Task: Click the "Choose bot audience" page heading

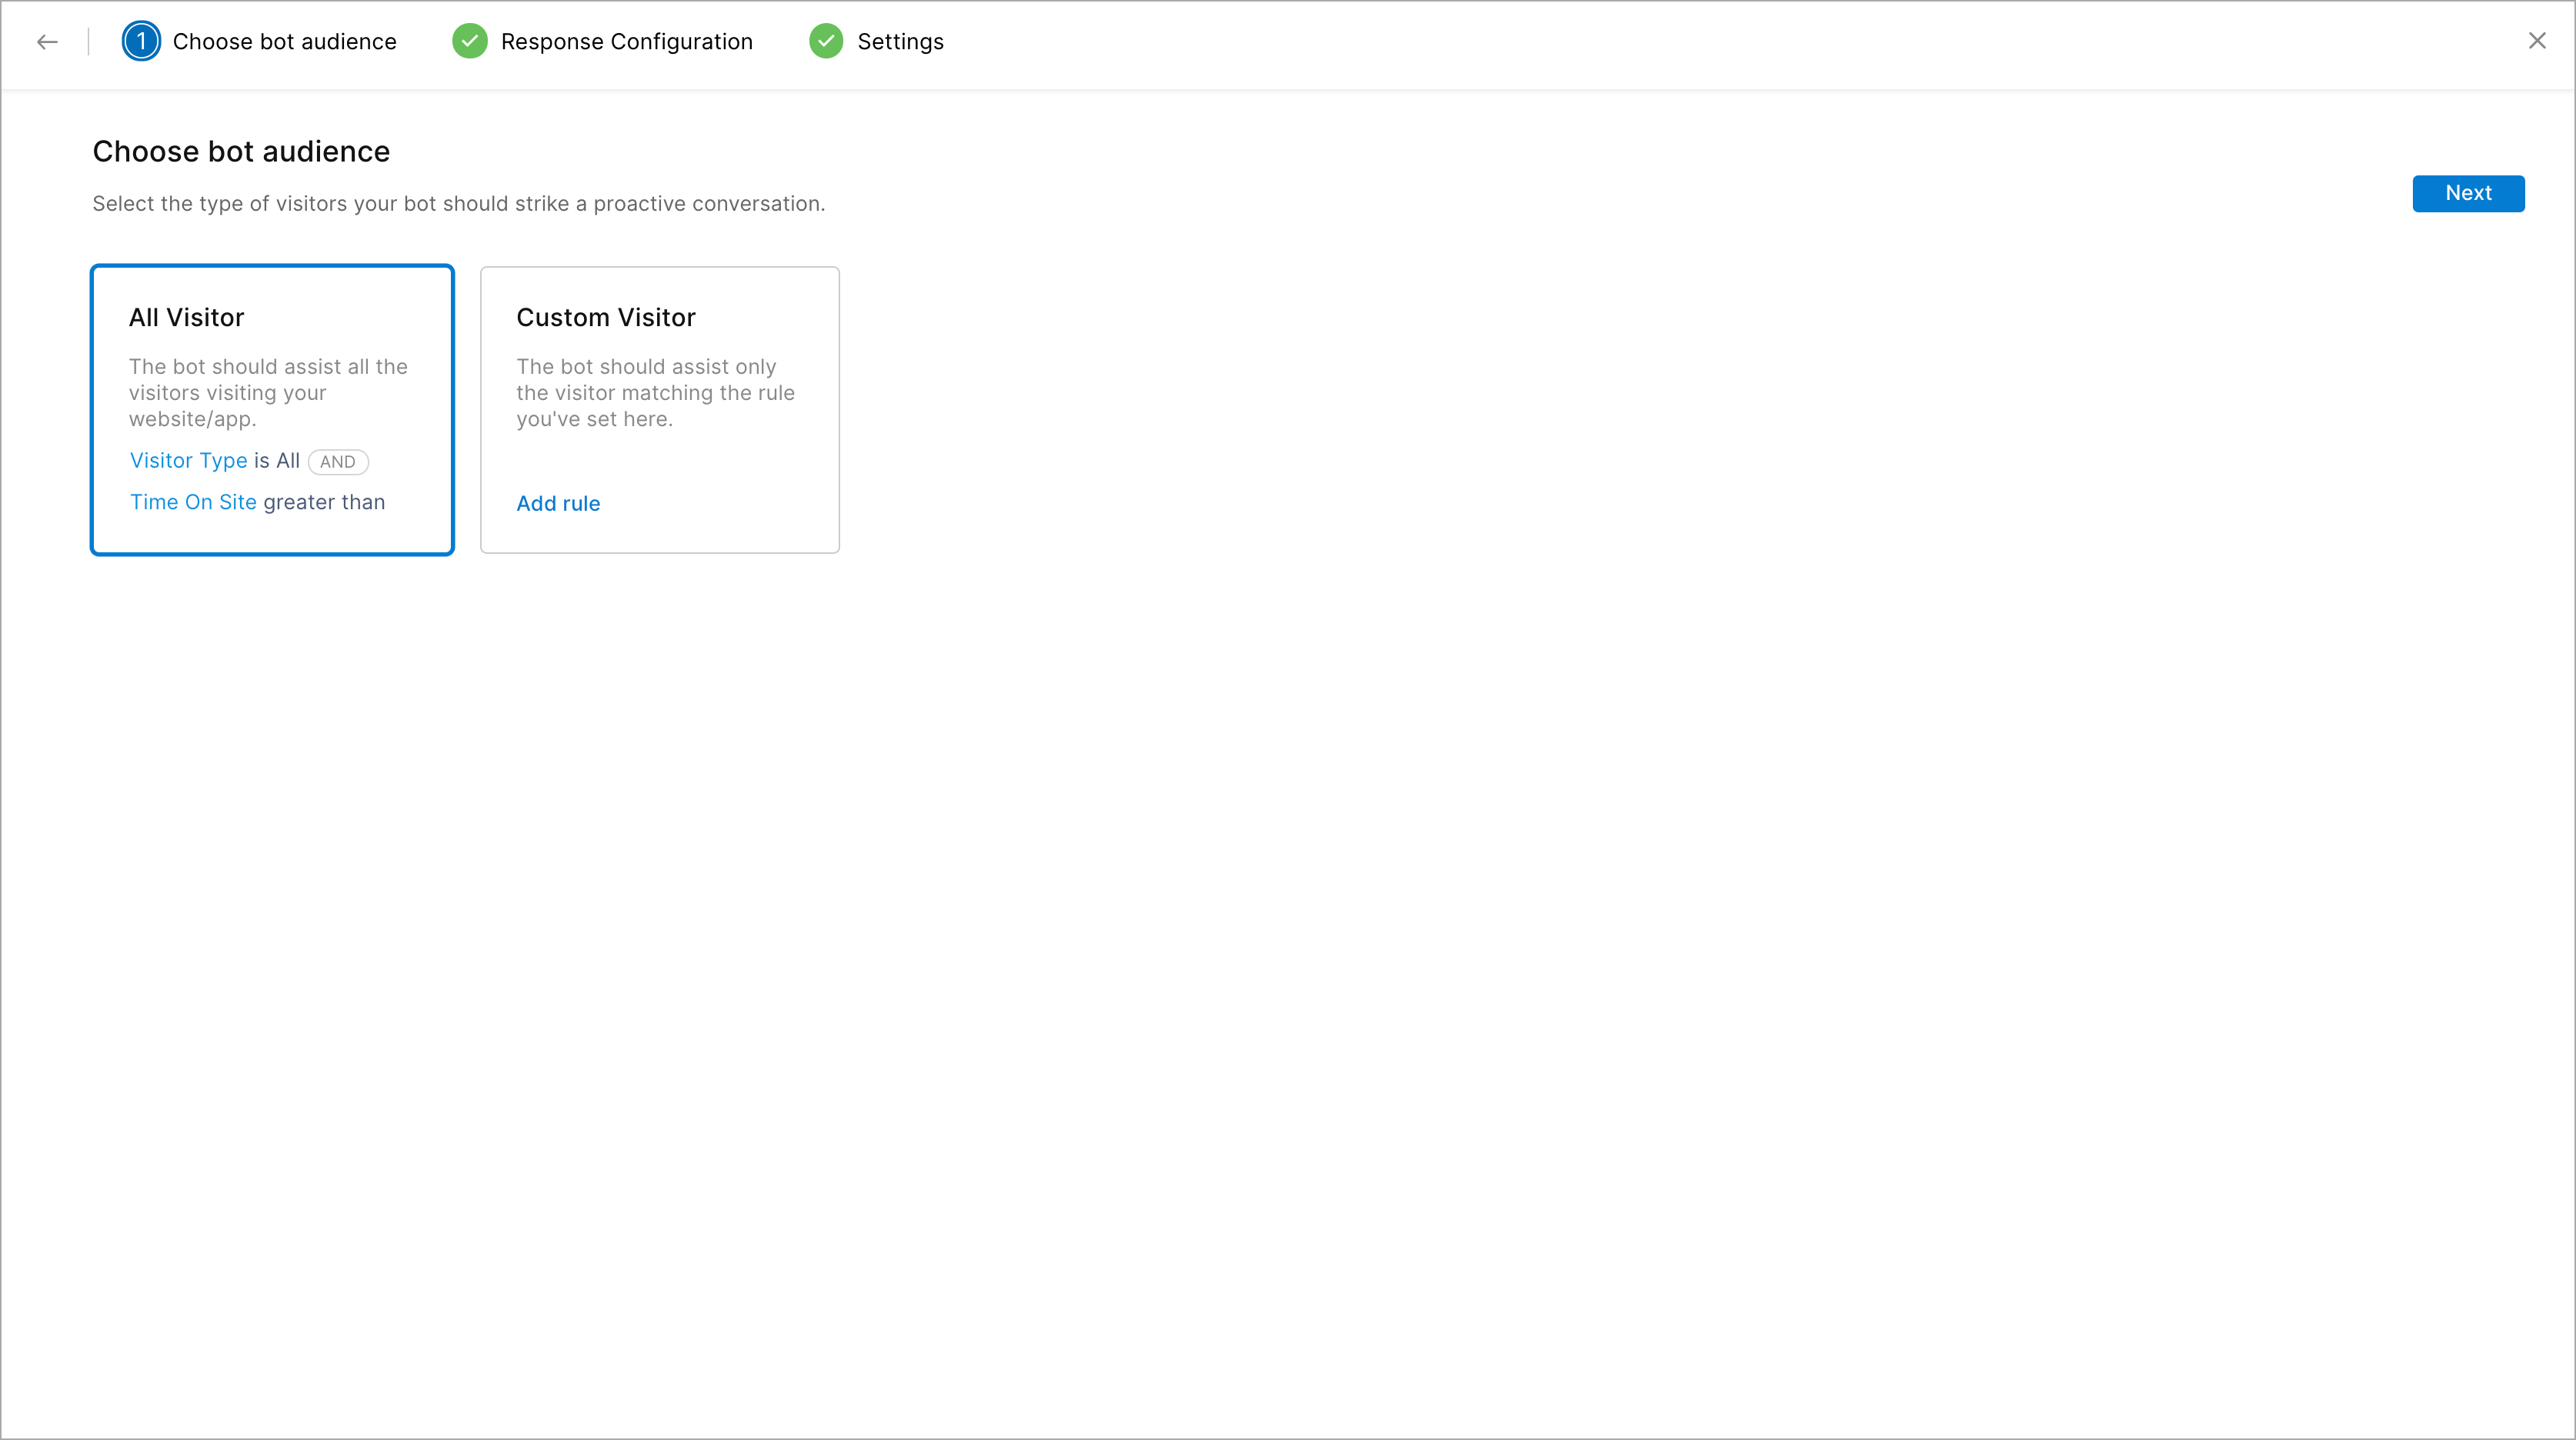Action: point(241,152)
